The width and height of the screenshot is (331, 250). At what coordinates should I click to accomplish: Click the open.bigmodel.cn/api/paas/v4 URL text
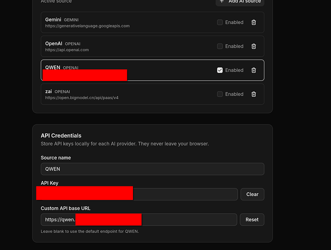pos(81,98)
